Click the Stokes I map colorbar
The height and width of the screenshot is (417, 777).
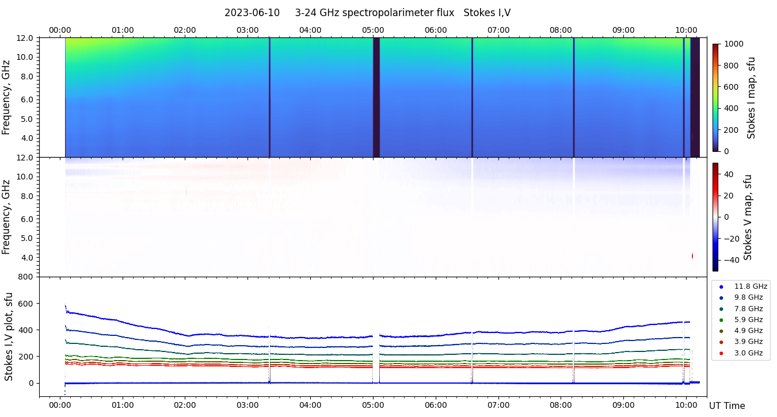[715, 97]
